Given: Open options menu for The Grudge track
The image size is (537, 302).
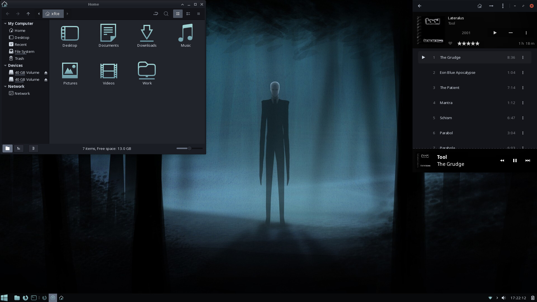Looking at the screenshot, I should [523, 57].
